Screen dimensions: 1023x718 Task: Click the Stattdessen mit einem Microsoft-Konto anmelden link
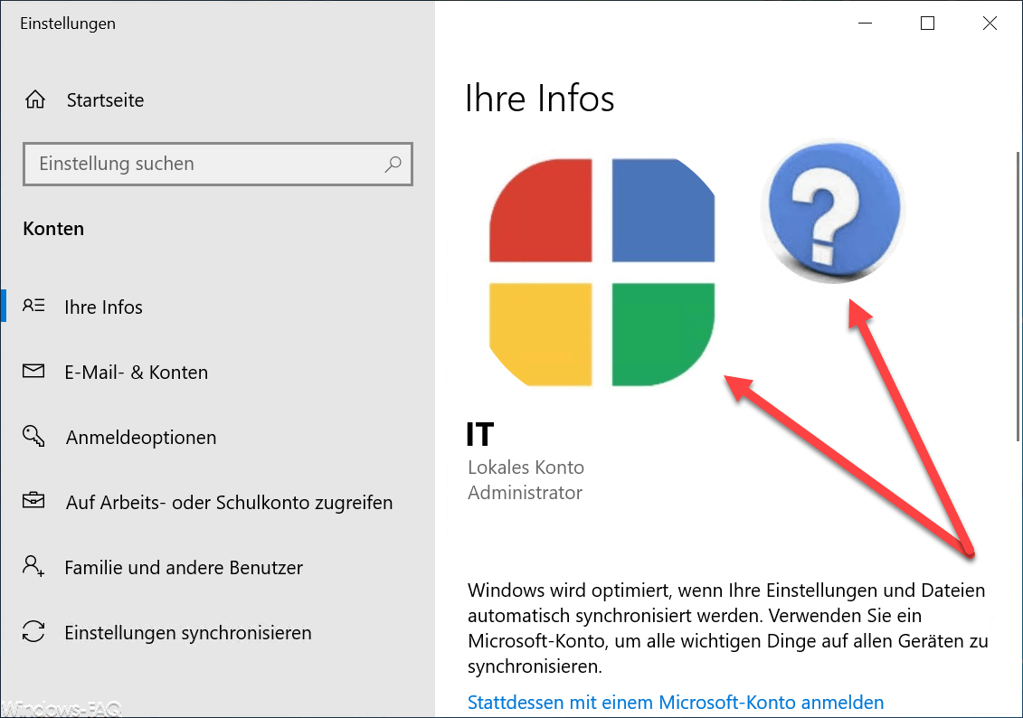click(675, 702)
